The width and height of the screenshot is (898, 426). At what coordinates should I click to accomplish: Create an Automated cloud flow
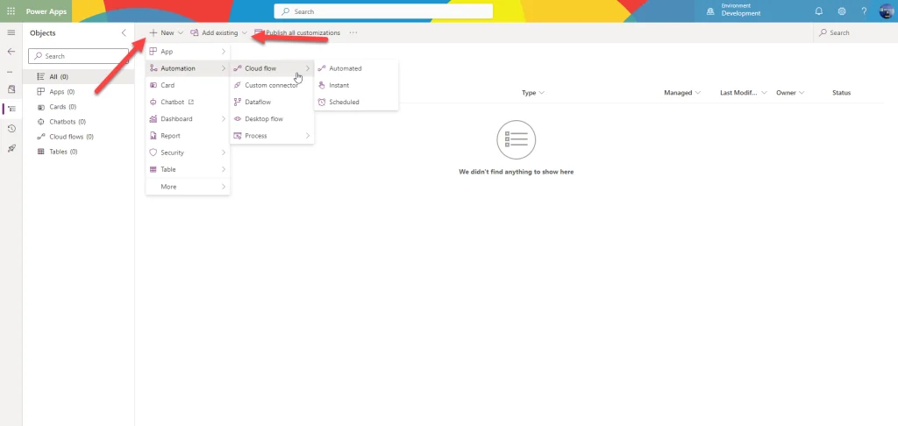click(356, 68)
